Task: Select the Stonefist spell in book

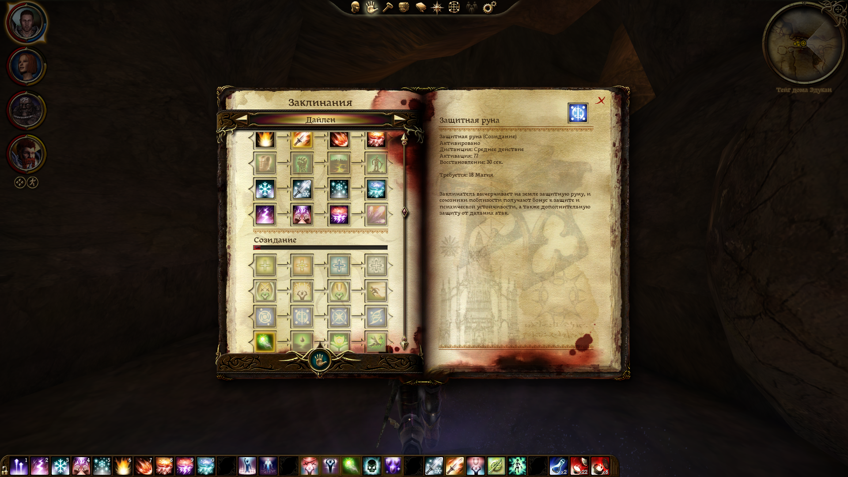Action: (x=302, y=163)
